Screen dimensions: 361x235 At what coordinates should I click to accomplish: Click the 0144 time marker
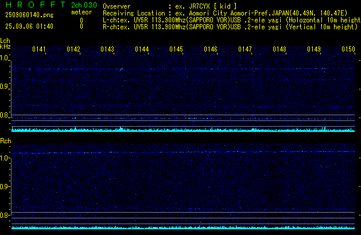point(142,49)
